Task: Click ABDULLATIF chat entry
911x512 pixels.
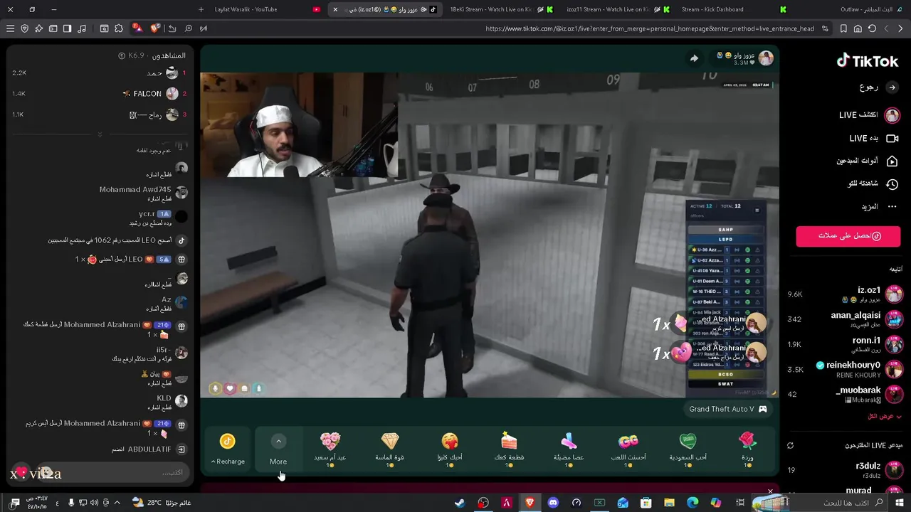Action: 149,449
